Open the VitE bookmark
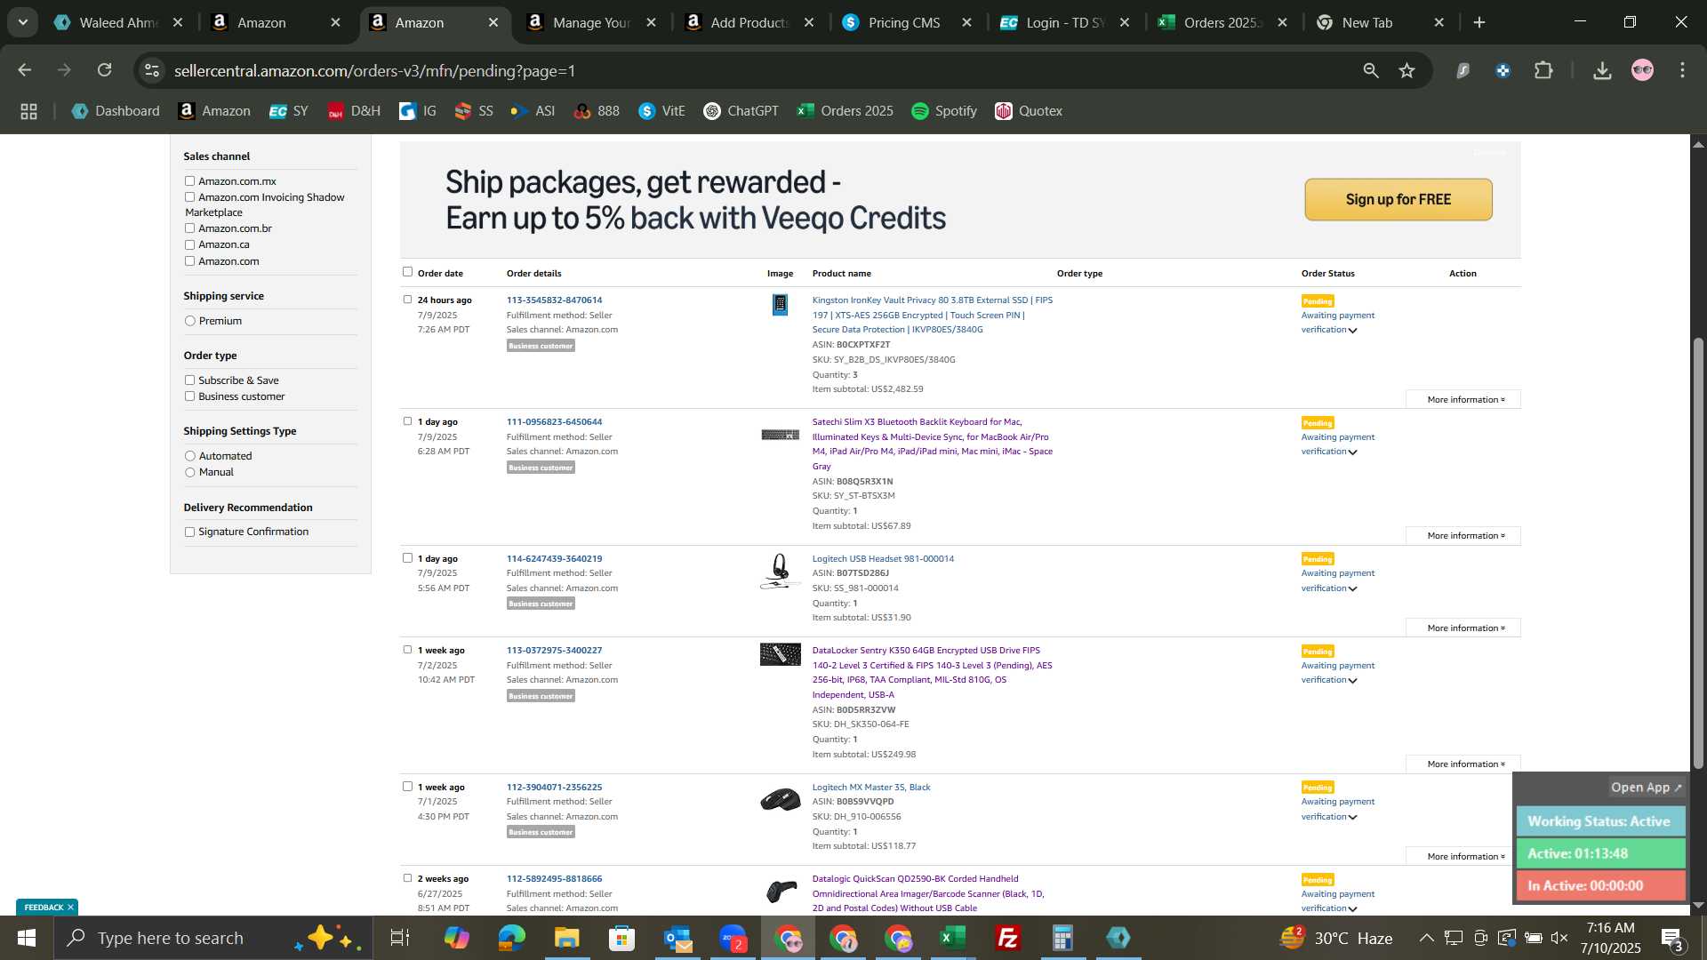 [x=661, y=111]
